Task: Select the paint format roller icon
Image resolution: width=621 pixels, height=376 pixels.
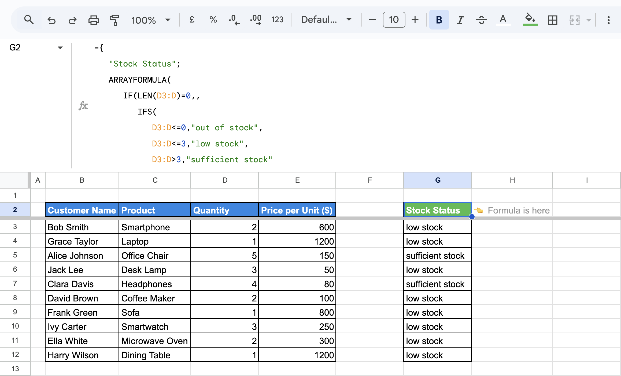Action: [x=114, y=20]
